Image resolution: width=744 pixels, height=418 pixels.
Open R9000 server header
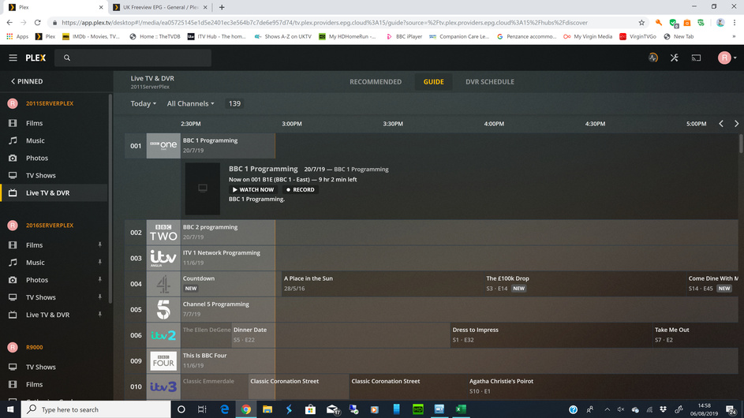(34, 347)
